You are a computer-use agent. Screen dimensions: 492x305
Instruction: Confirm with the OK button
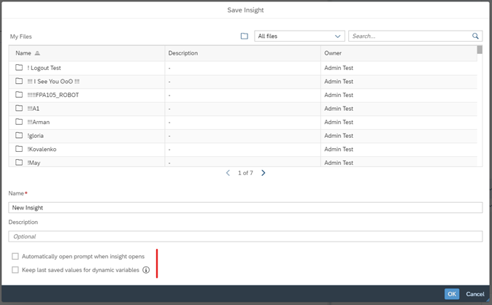[452, 294]
